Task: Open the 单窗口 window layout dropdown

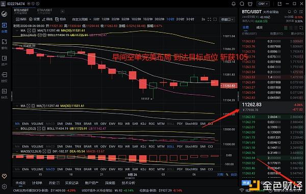Action: pos(227,19)
